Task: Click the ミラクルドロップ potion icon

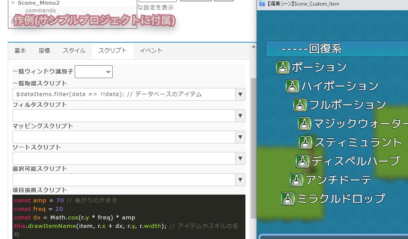Action: 288,198
